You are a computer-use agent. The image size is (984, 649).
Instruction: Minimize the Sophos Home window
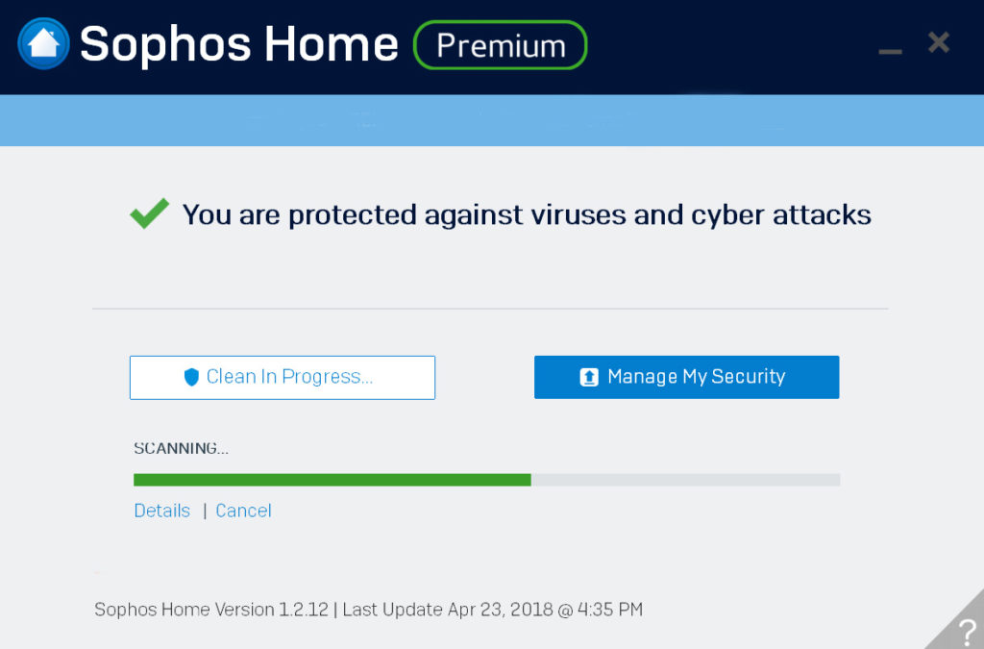click(890, 48)
